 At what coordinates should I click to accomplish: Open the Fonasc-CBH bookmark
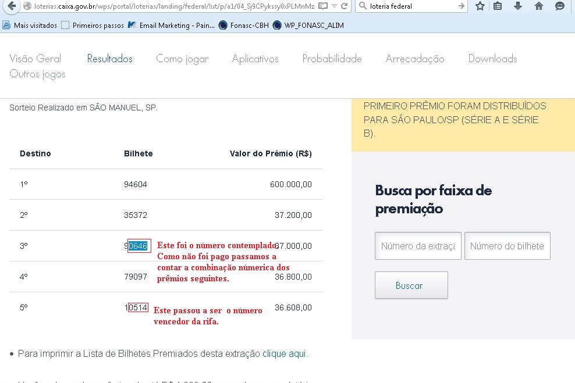coord(244,26)
